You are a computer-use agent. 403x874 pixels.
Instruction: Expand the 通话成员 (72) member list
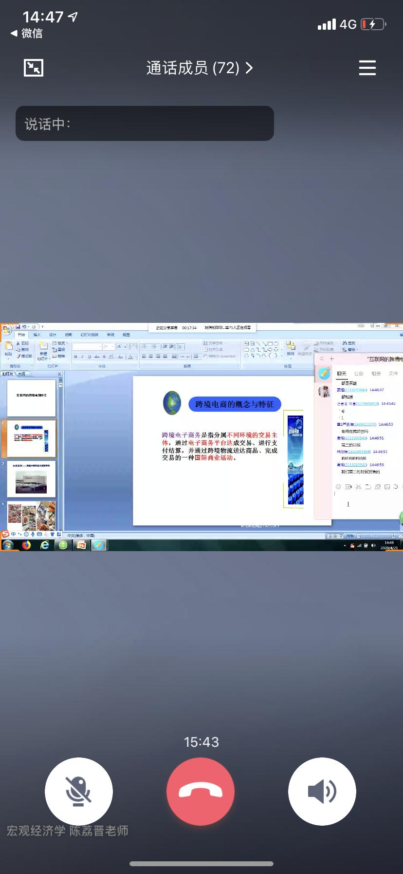[200, 68]
